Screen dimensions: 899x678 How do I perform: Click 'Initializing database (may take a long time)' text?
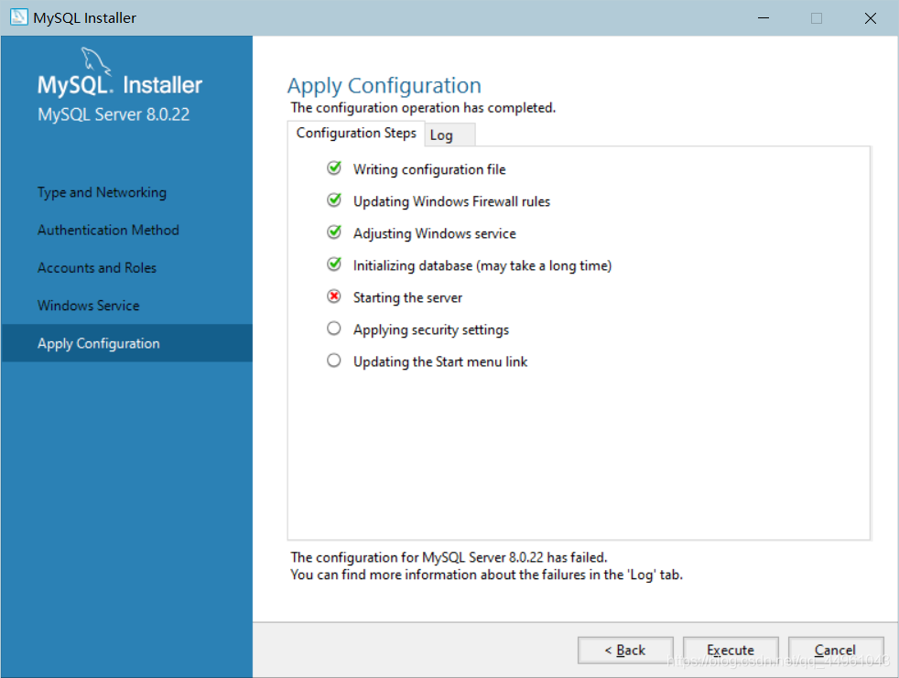click(482, 266)
